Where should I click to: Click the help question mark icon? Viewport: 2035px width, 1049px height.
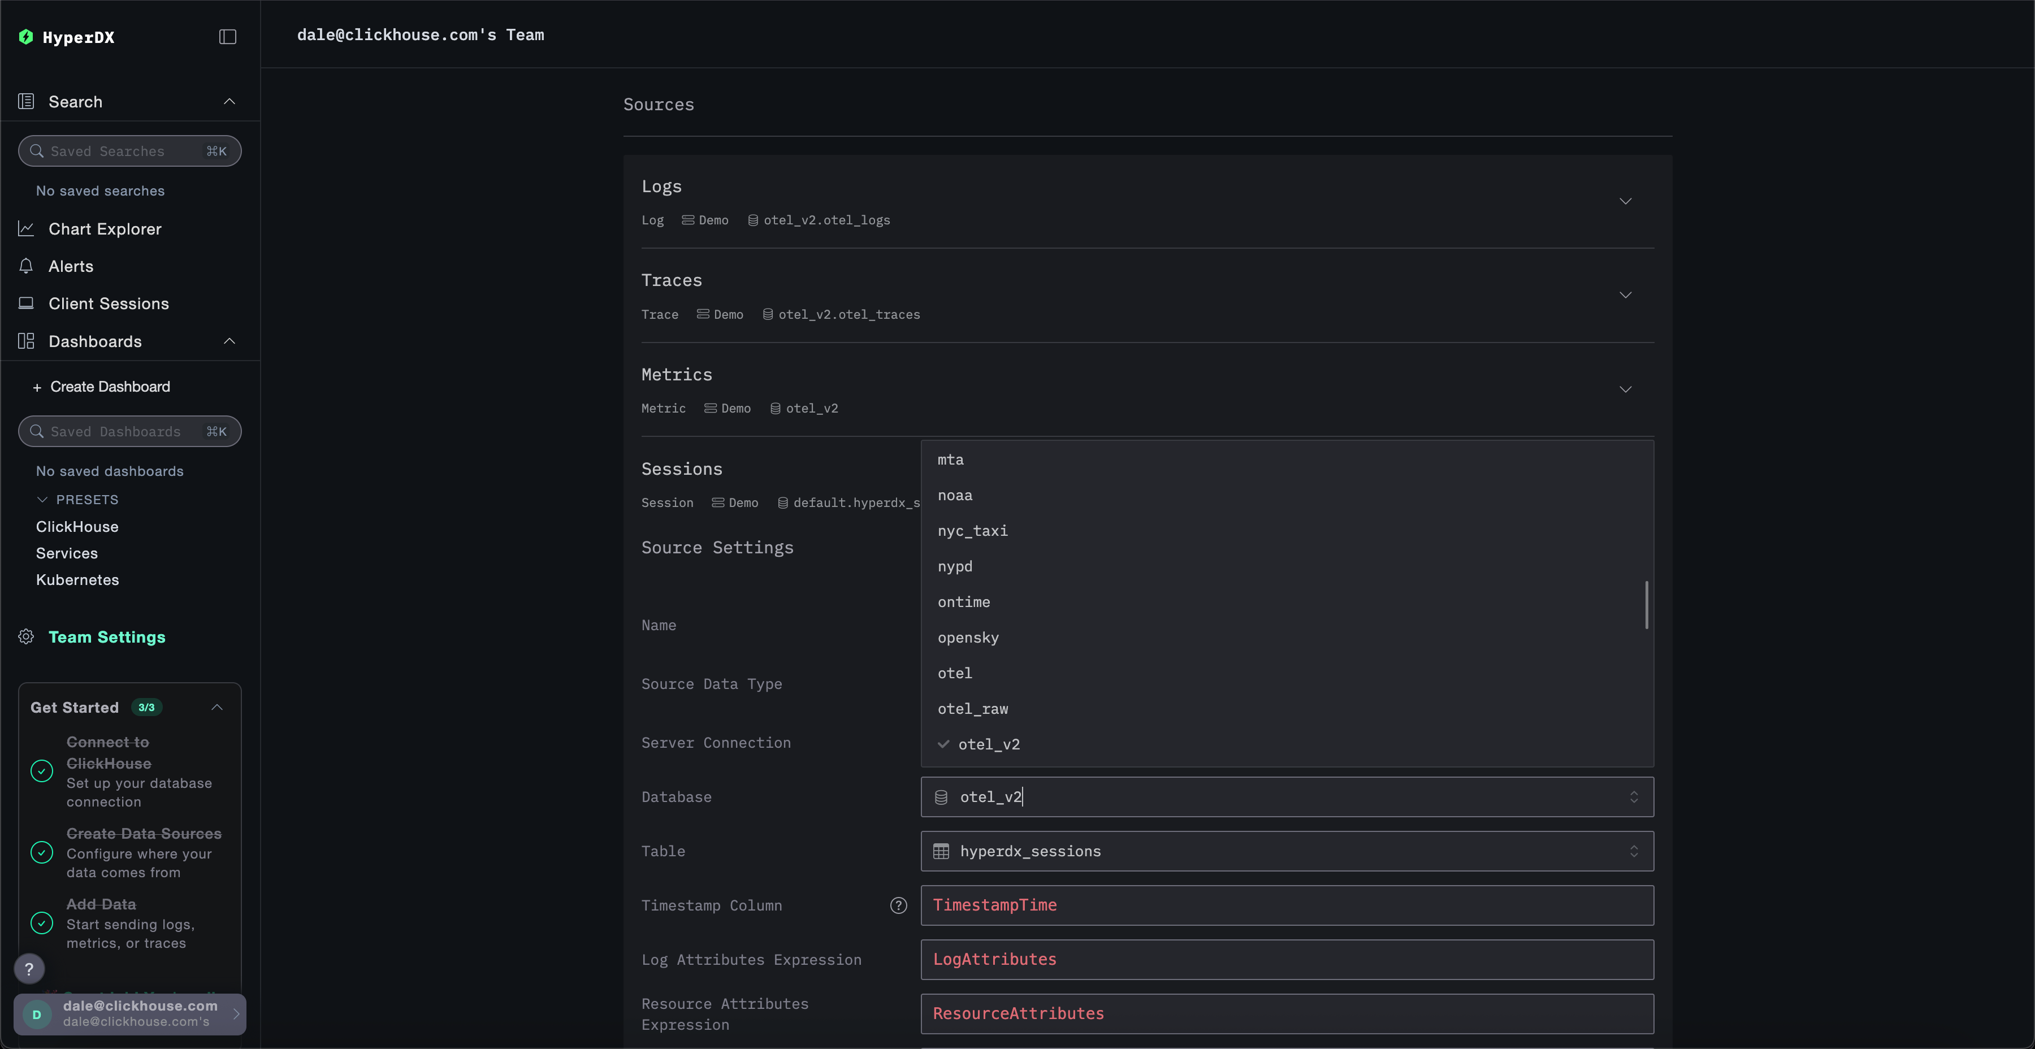pyautogui.click(x=30, y=968)
